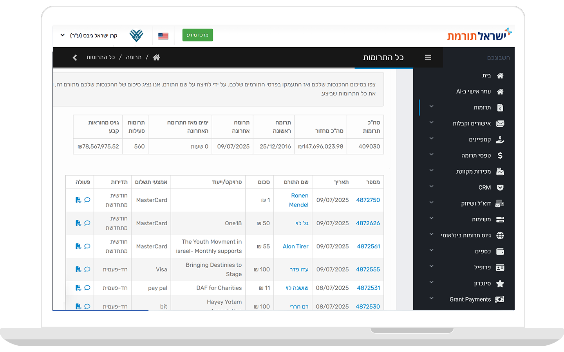This screenshot has height=352, width=564.
Task: Expand the דוא"ל ושיווק chevron
Action: (x=432, y=203)
